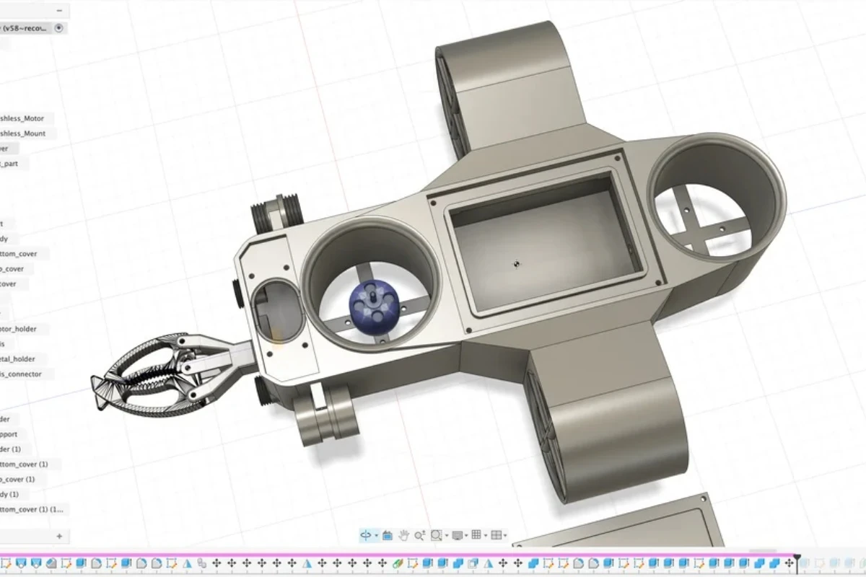Select the Brushless_Mount component in browser

[23, 133]
